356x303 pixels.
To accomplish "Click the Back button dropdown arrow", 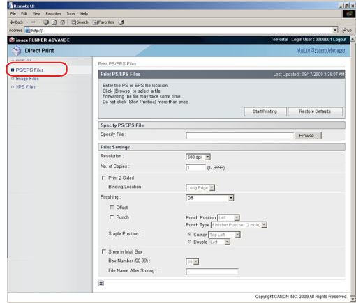I will click(27, 22).
